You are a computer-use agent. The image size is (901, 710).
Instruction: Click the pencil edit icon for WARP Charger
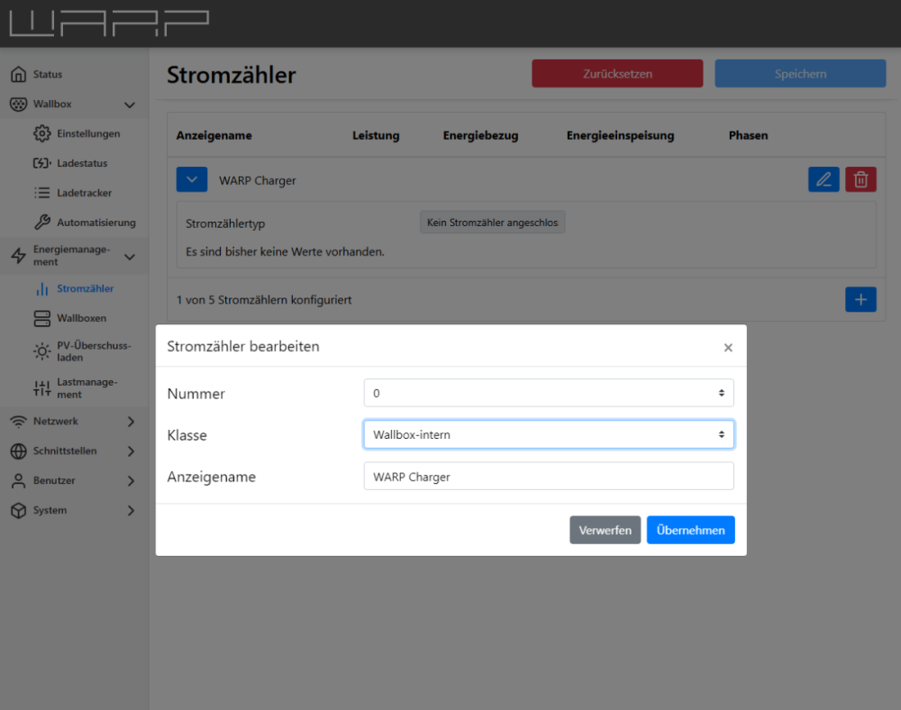[x=824, y=179]
